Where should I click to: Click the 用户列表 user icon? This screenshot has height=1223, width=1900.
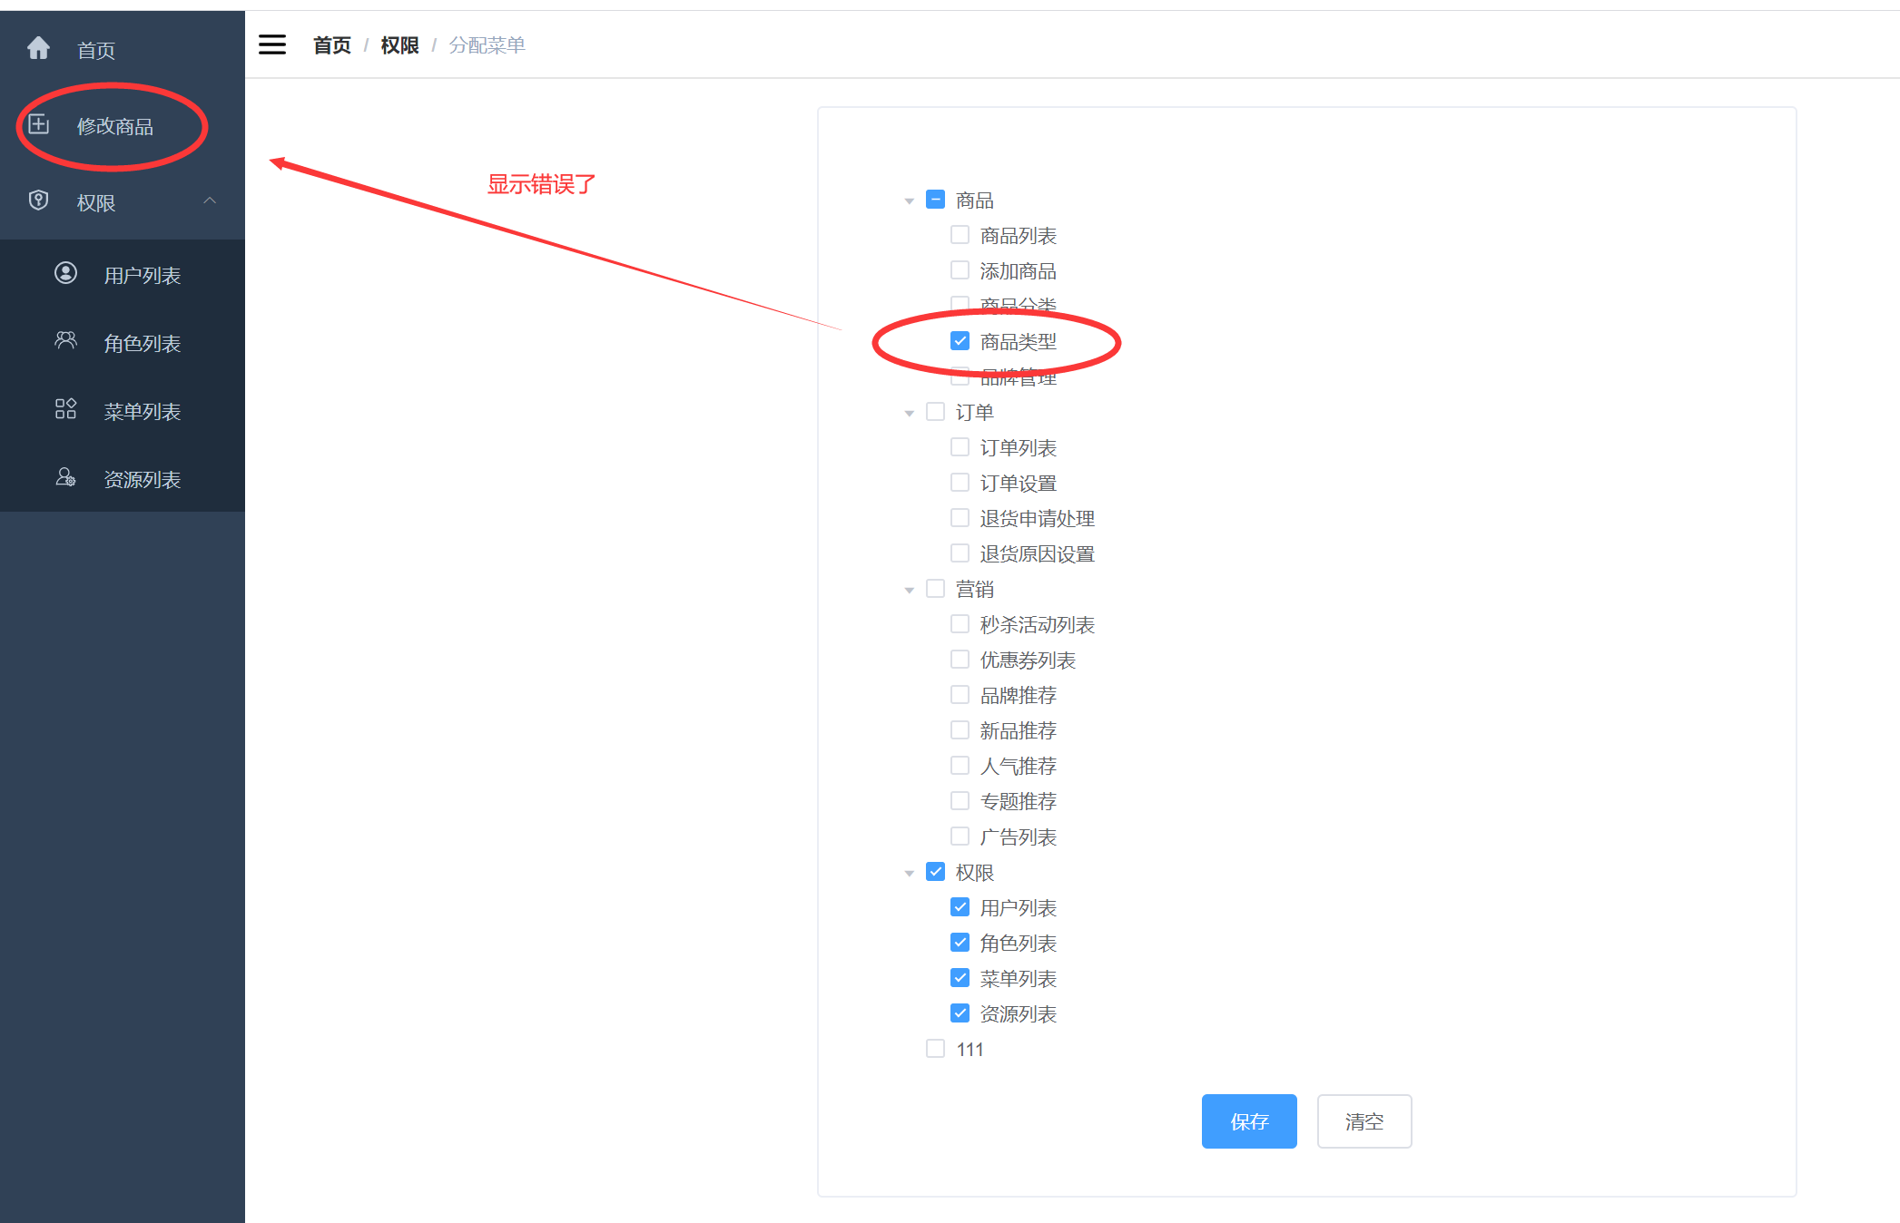(65, 273)
